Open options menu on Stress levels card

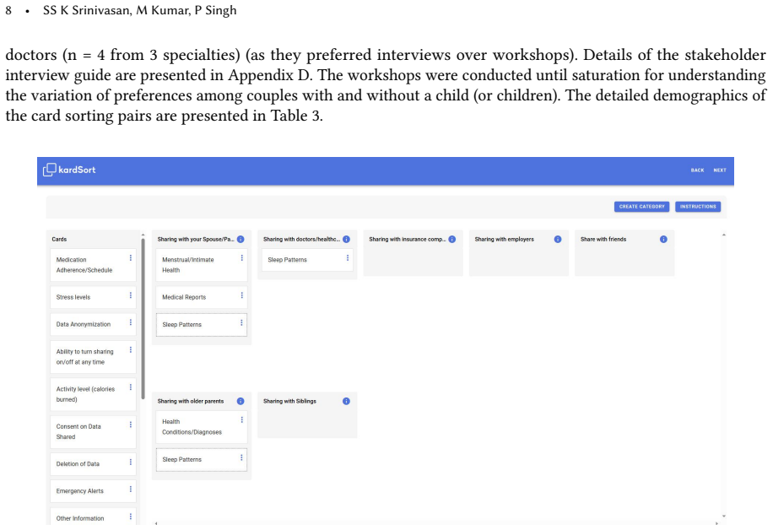point(131,295)
